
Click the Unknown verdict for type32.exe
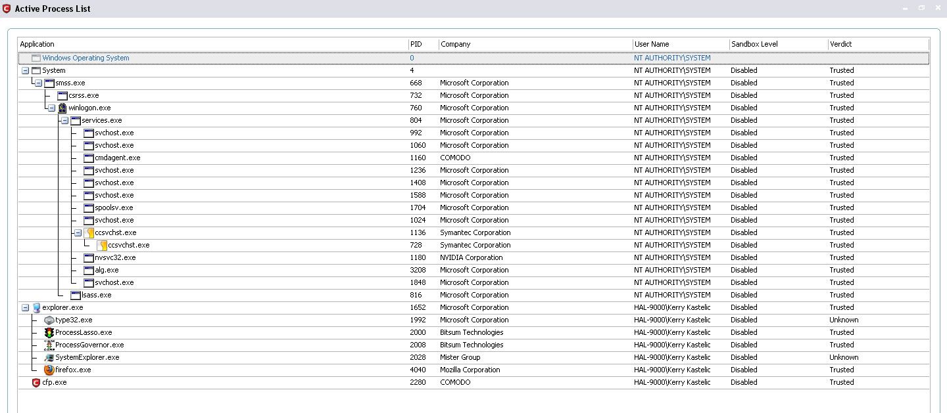pyautogui.click(x=844, y=320)
